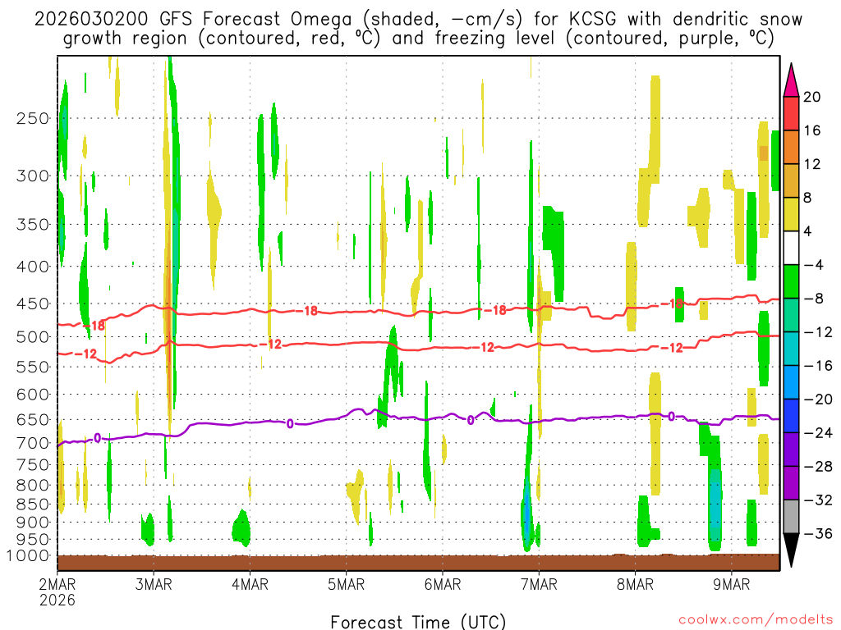Click the 600 pressure level label
This screenshot has height=630, width=841.
(33, 395)
